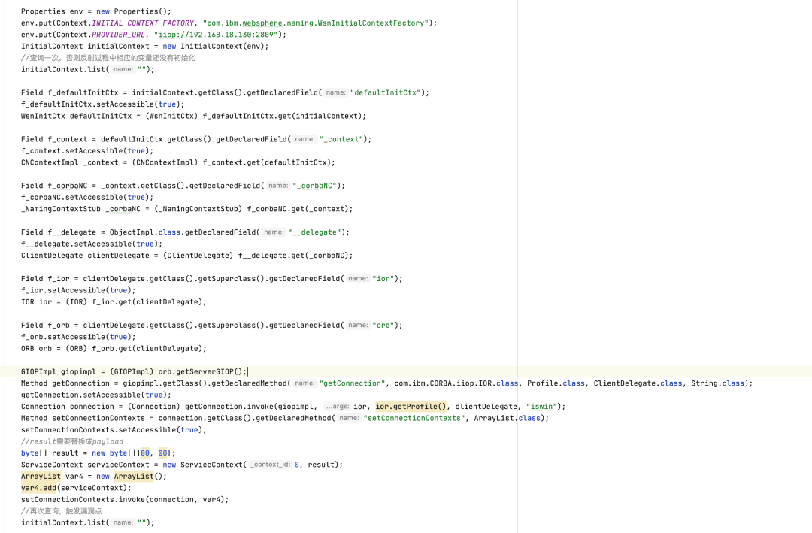Click 'f__delegate.setAccessible(true);' line
The image size is (812, 533).
(x=92, y=244)
